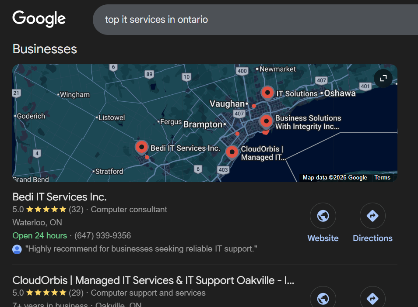
Task: Click the Businesses section heading
Action: pyautogui.click(x=45, y=49)
